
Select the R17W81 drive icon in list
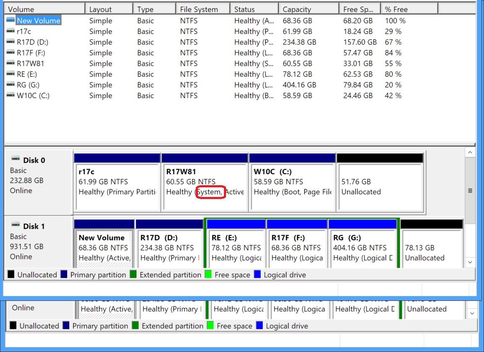point(11,63)
